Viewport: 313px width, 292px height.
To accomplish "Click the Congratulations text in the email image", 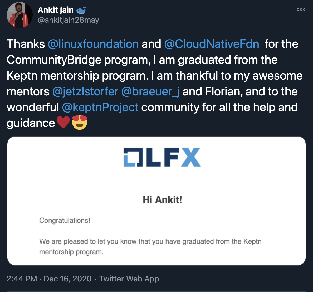I will pos(65,221).
